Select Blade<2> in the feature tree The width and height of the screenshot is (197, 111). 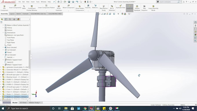point(15,97)
